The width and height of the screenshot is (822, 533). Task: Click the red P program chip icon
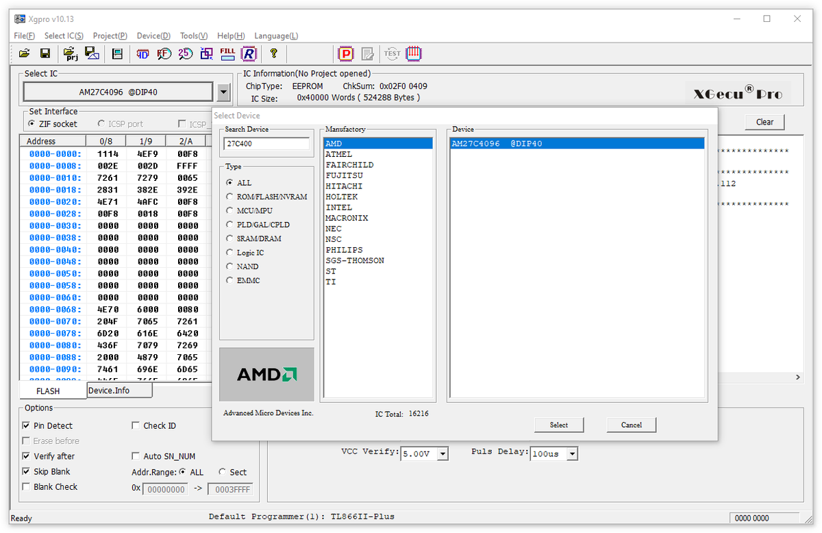point(347,53)
